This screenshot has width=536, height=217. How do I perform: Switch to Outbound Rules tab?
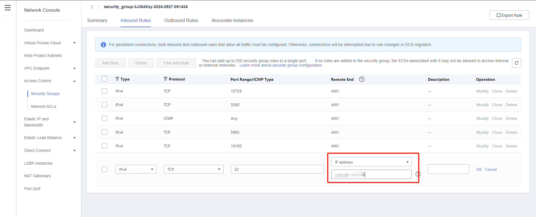(181, 20)
